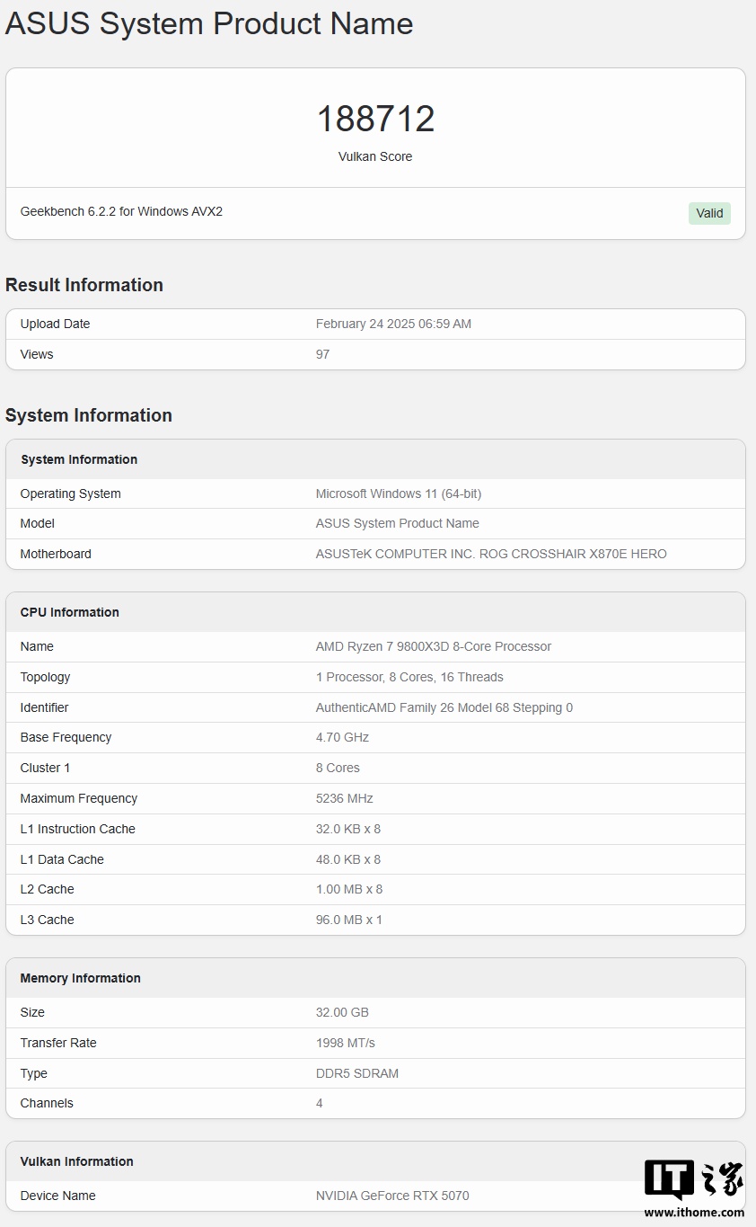Click the Maximum Frequency 5236 MHz value
Screen dimensions: 756x1227
click(x=344, y=798)
